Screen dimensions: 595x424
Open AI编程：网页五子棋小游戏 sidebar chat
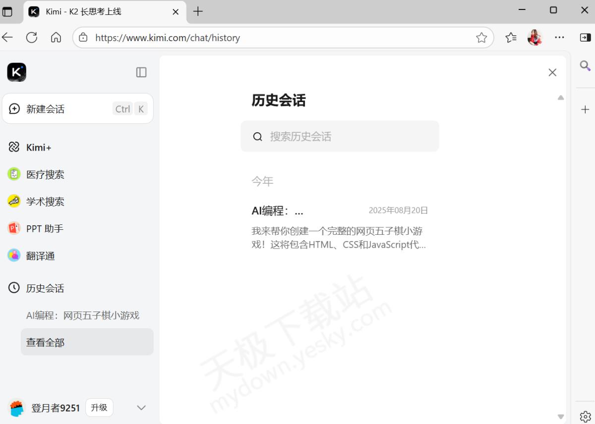tap(83, 316)
